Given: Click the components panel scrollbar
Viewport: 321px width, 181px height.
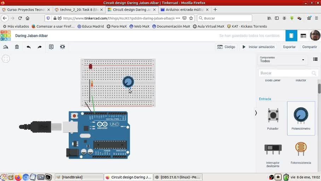Looking at the screenshot, I should pyautogui.click(x=319, y=88).
